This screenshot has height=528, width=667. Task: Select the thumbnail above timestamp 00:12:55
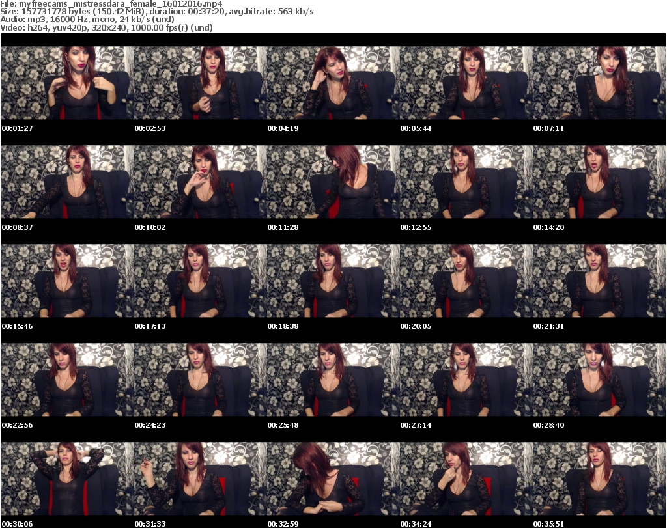coord(466,182)
